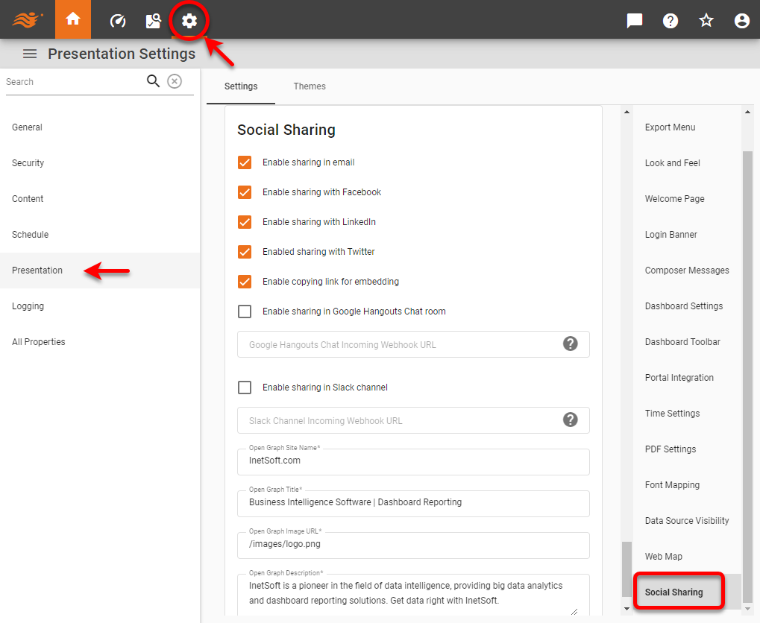Click the report design icon in toolbar
Screen dimensions: 760x623
[153, 20]
